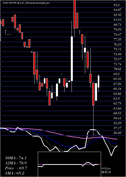Click the 80.71 price axis label
Viewport: 126px width, 177px height.
point(118,25)
